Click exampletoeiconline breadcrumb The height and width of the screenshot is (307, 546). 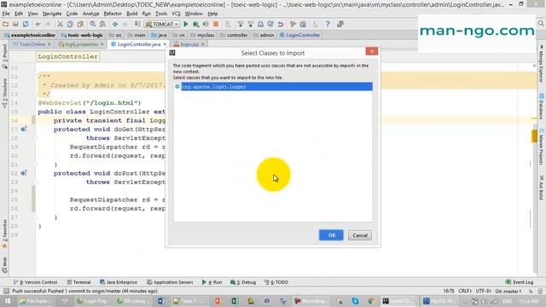coord(30,35)
